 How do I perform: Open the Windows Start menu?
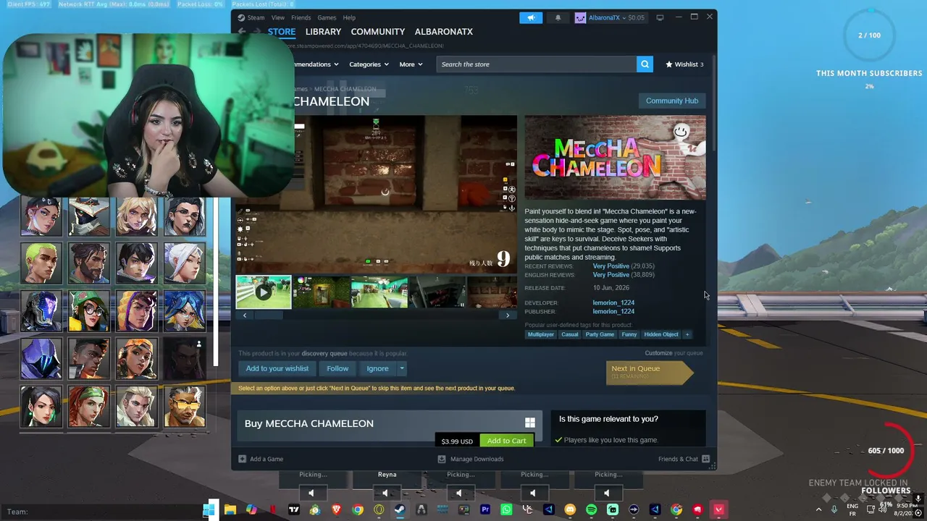click(209, 509)
